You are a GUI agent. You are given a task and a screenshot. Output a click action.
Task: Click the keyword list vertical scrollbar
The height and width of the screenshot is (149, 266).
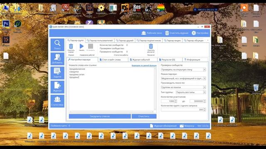(155, 89)
